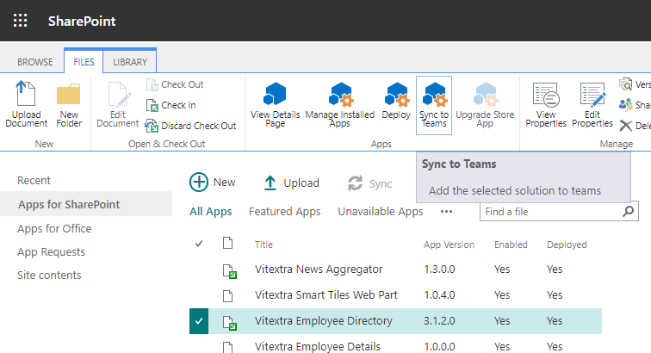Open Version History icon in Manage group
The height and width of the screenshot is (353, 651).
tap(625, 84)
